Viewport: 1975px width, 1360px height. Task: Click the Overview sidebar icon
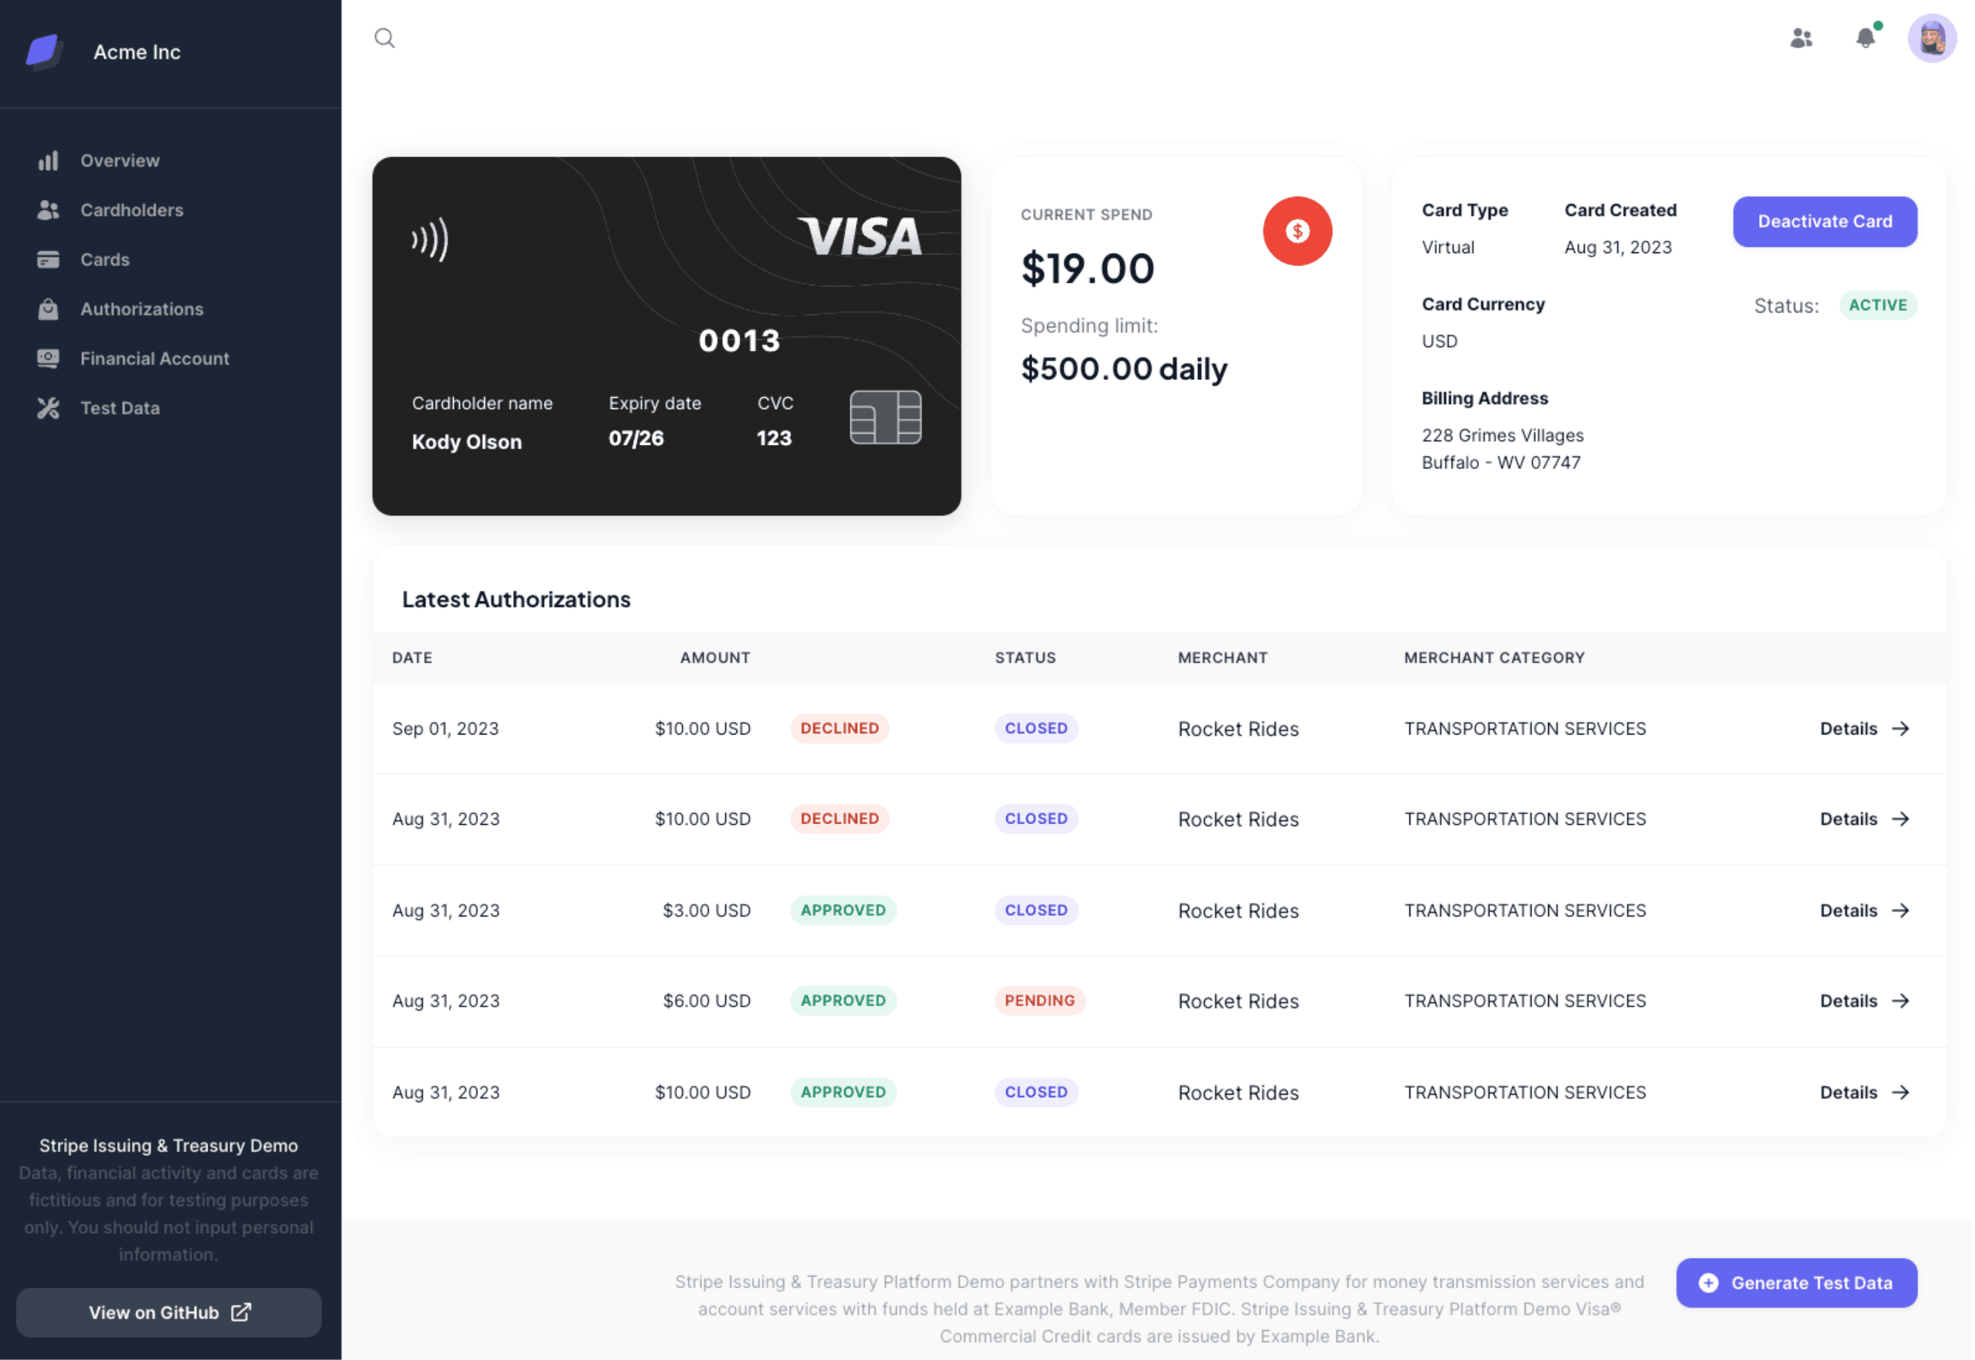click(50, 159)
